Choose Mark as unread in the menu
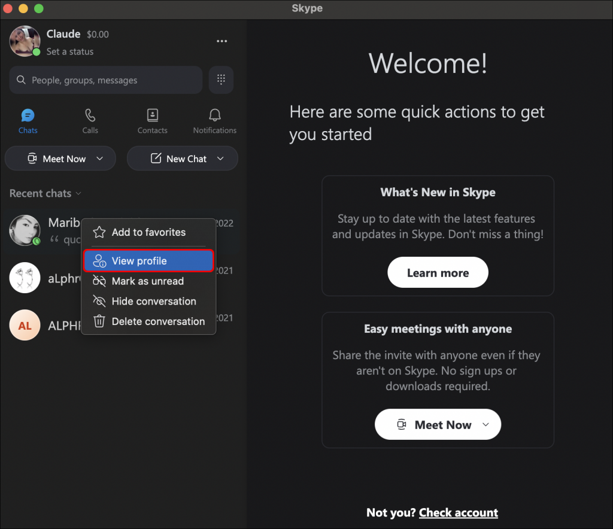613x529 pixels. (x=148, y=281)
